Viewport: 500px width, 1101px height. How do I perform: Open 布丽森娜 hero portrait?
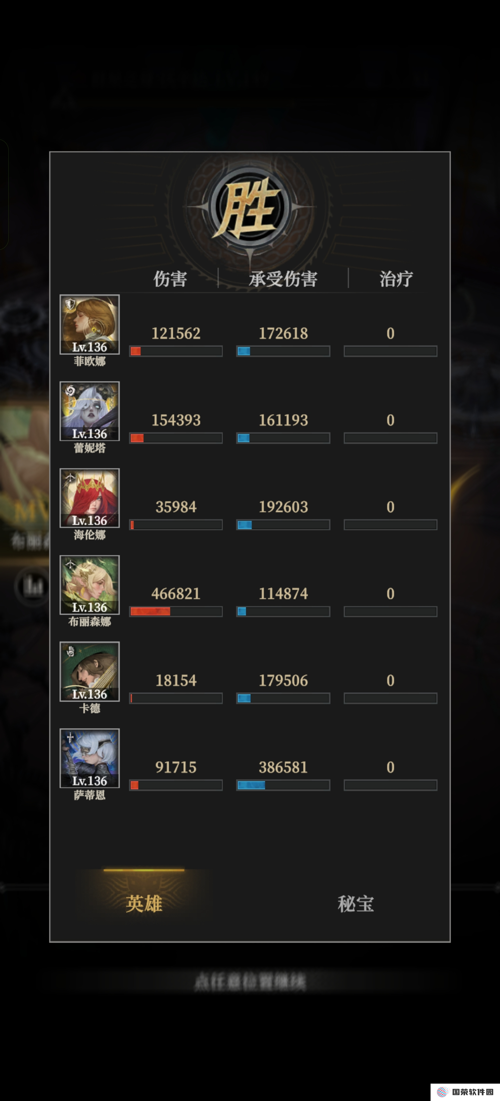pos(89,584)
